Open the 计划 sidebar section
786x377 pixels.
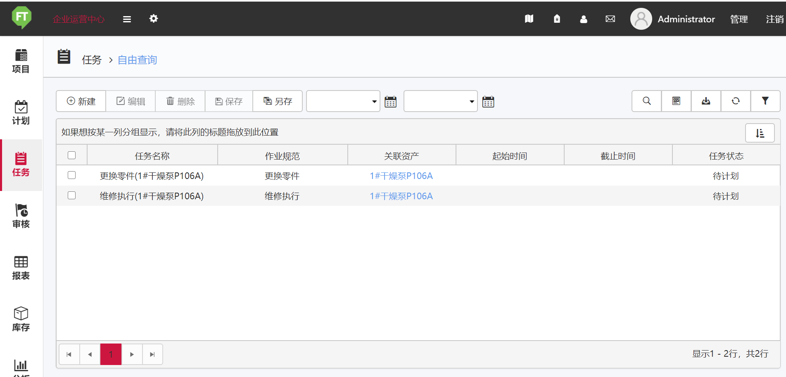click(x=21, y=112)
